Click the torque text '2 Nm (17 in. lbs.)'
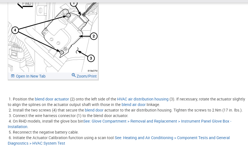248x146 pixels. (227, 110)
